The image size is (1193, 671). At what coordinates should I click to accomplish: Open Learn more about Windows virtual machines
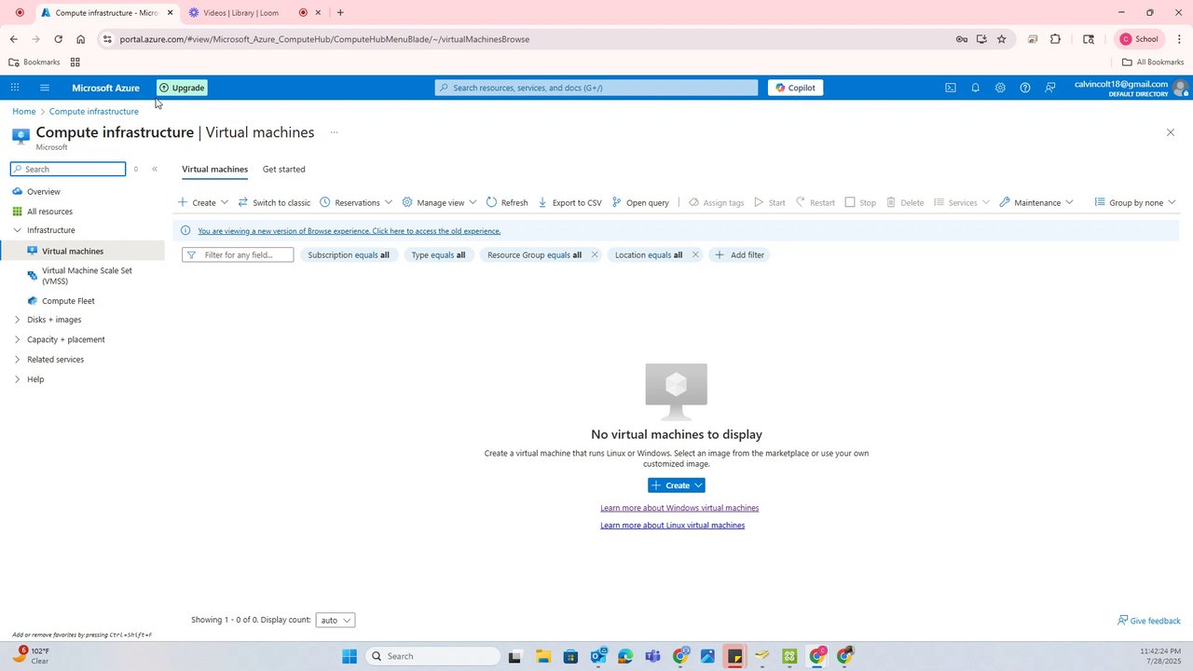(x=679, y=508)
